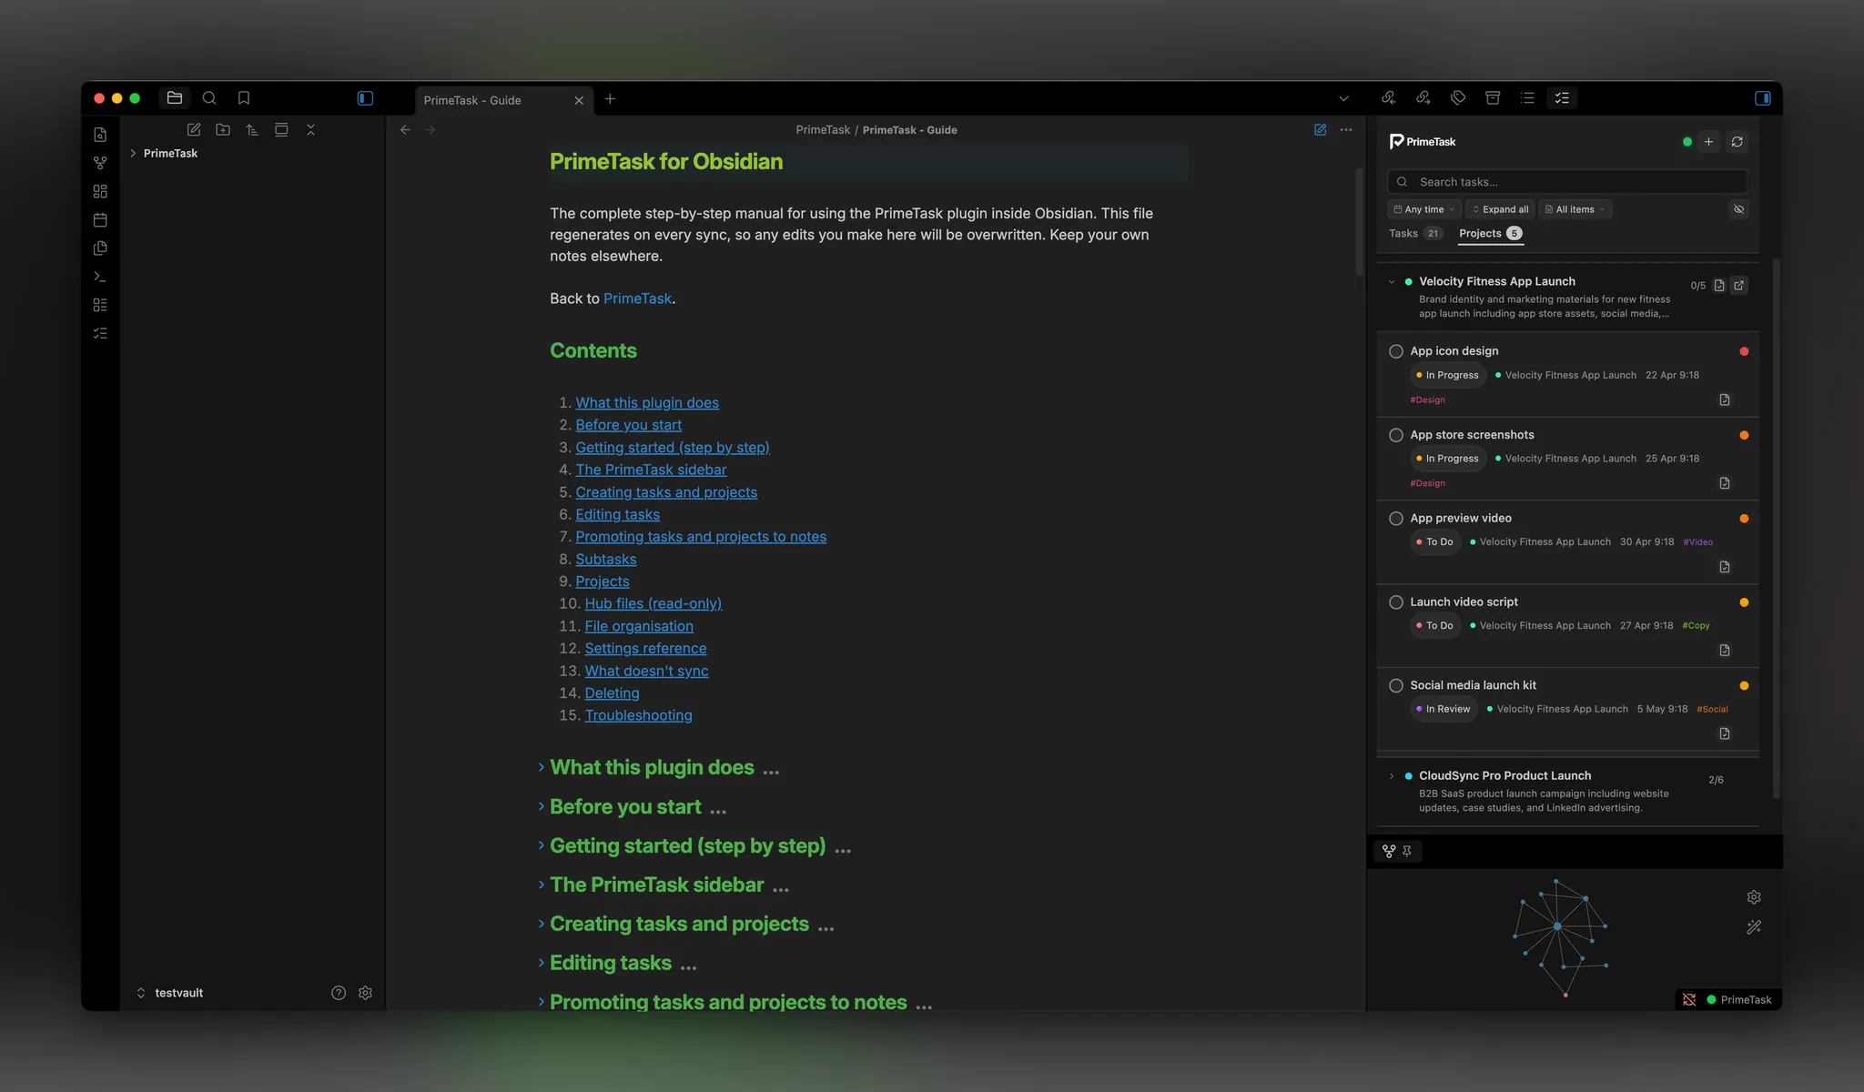Click the templates copy-files ribbon icon
Image resolution: width=1864 pixels, height=1092 pixels.
[x=100, y=248]
